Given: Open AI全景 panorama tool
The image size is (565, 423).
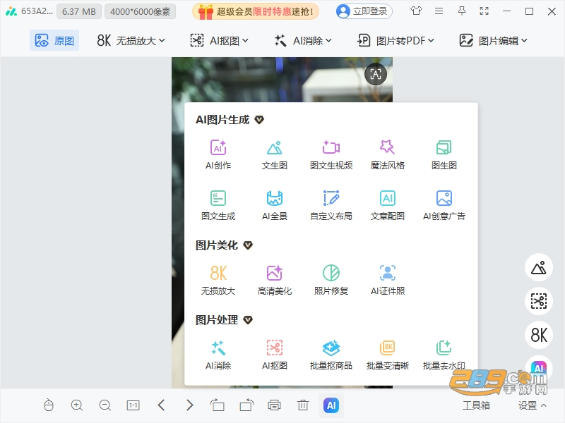Looking at the screenshot, I should 275,205.
